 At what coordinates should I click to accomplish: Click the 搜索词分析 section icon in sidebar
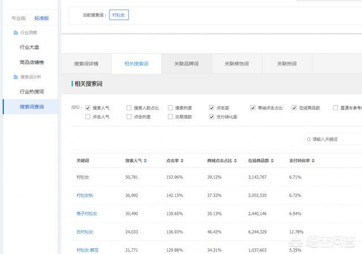(15, 77)
